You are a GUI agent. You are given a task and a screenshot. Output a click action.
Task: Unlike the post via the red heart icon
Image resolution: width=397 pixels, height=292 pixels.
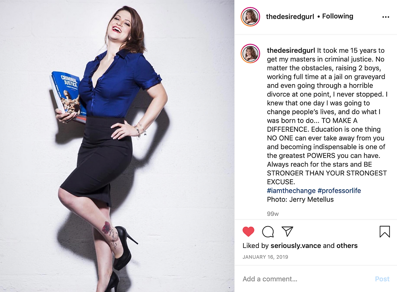pos(248,232)
